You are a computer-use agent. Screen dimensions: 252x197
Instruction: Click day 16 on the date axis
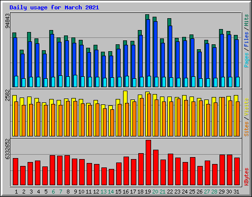[x=126, y=192]
